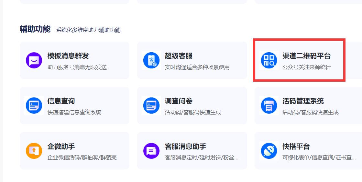The width and height of the screenshot is (362, 182).
Task: Open the 超级客服 phone icon
Action: click(151, 60)
